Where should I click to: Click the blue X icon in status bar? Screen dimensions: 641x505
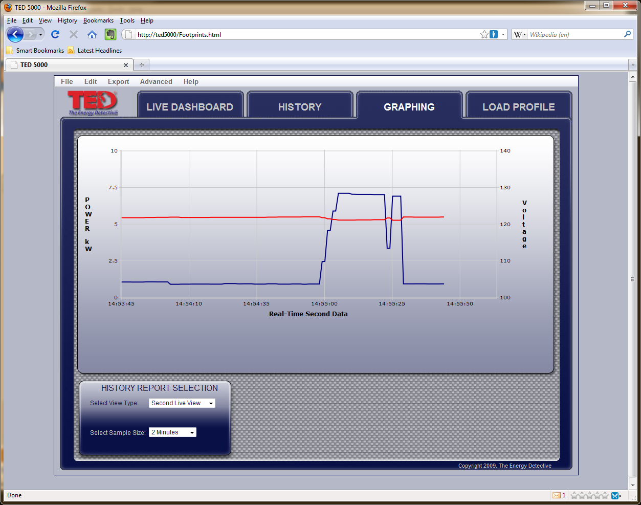615,495
